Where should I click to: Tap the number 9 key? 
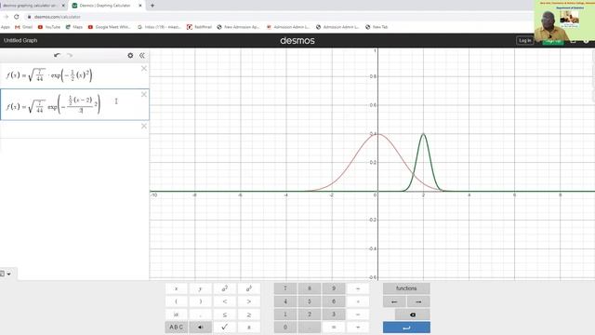tap(334, 288)
